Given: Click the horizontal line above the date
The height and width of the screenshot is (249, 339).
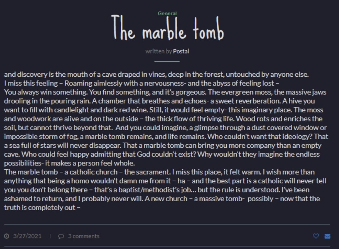Looking at the screenshot, I should coord(167,224).
